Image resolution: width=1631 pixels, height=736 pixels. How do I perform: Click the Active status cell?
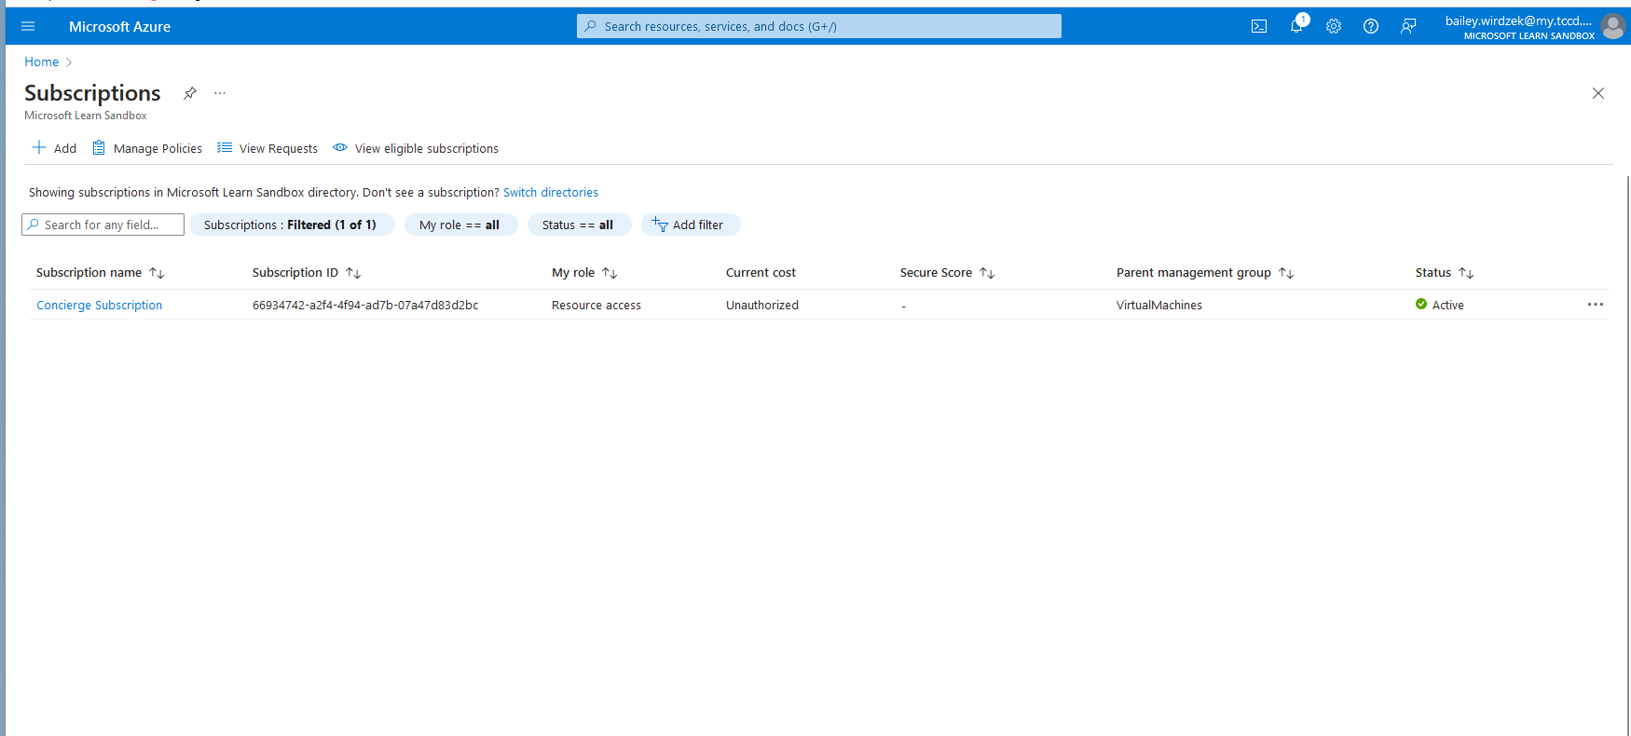(x=1440, y=305)
